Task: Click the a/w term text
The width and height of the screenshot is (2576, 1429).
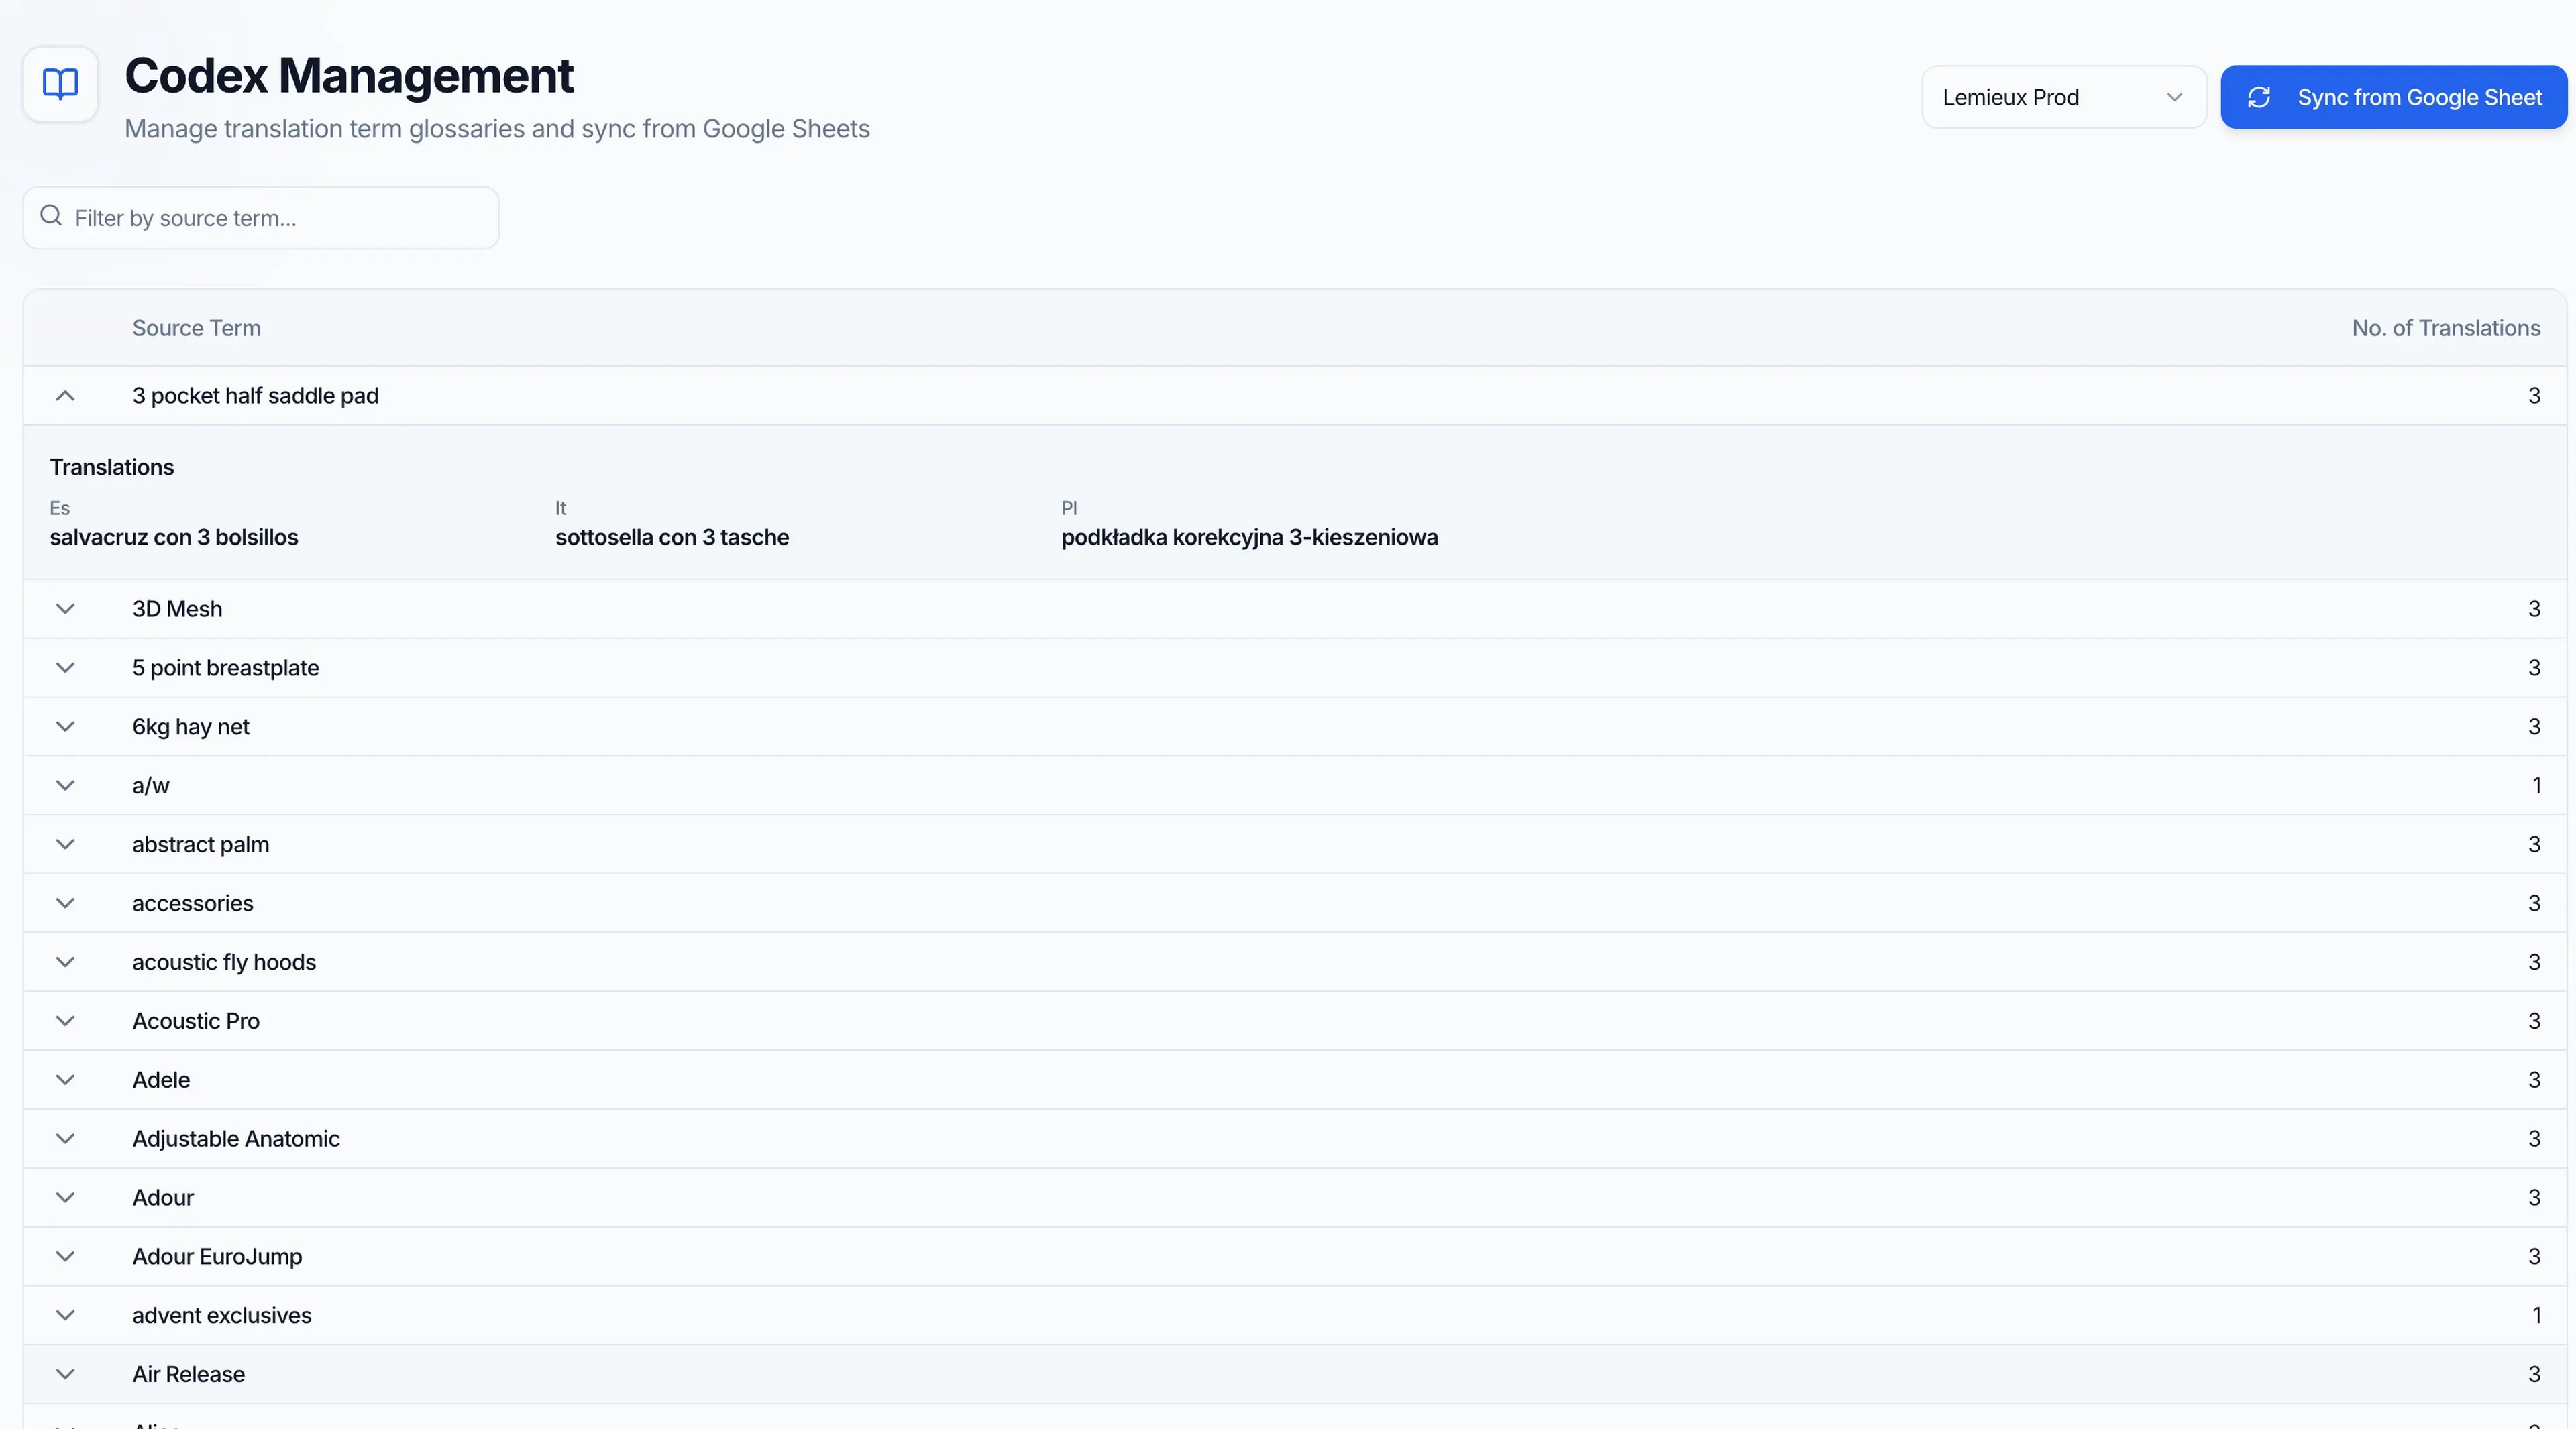Action: pyautogui.click(x=150, y=785)
